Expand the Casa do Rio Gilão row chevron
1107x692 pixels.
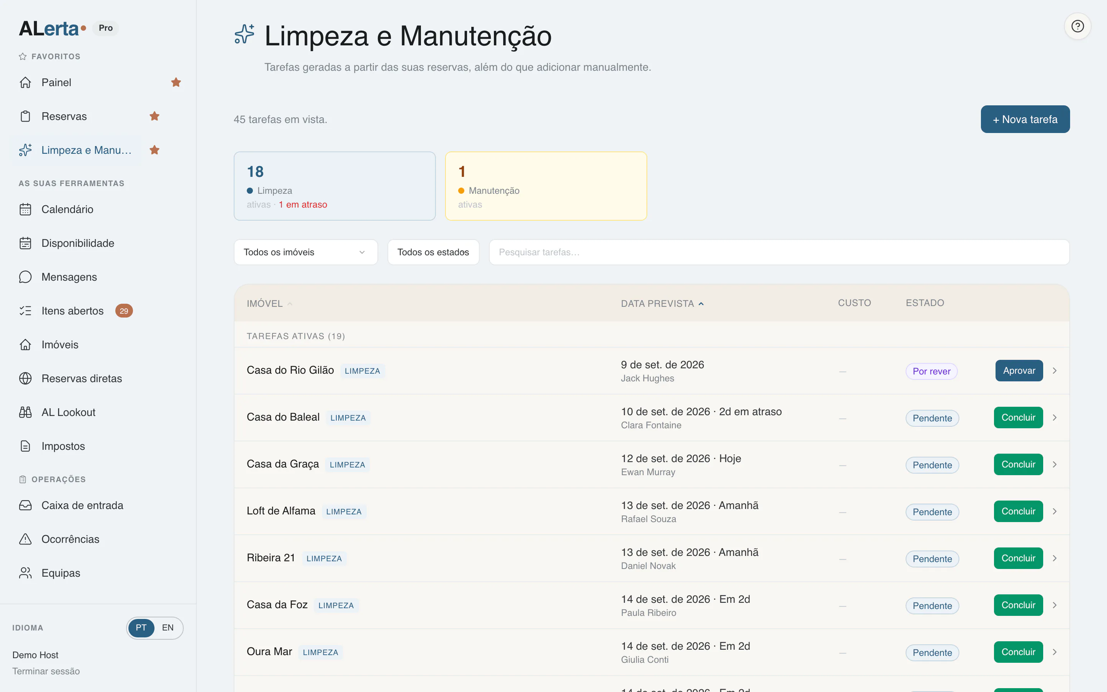(x=1054, y=371)
